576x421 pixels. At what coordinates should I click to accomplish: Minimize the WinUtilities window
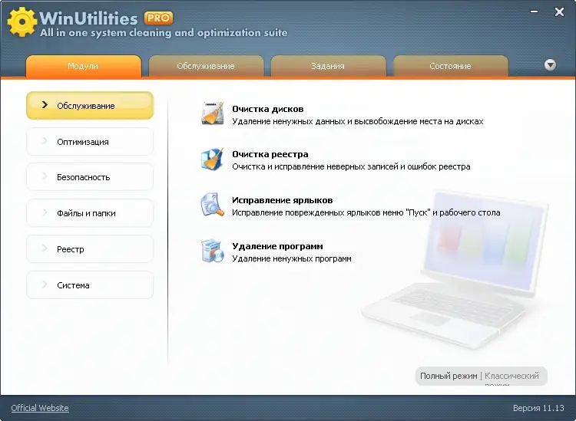pyautogui.click(x=534, y=12)
